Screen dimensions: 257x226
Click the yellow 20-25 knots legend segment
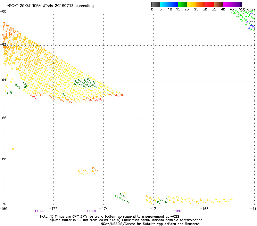pos(192,4)
